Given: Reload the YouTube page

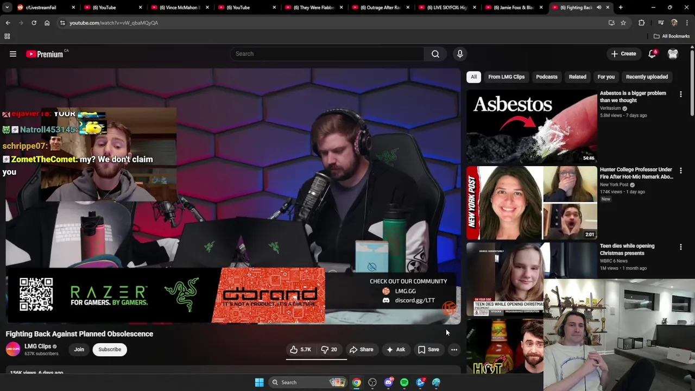Looking at the screenshot, I should [x=34, y=23].
